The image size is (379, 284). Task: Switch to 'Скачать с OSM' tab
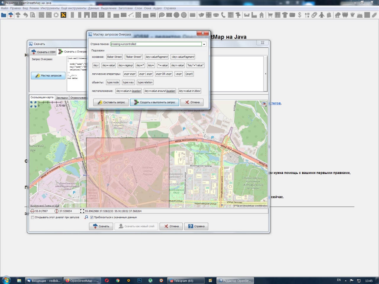(x=43, y=52)
